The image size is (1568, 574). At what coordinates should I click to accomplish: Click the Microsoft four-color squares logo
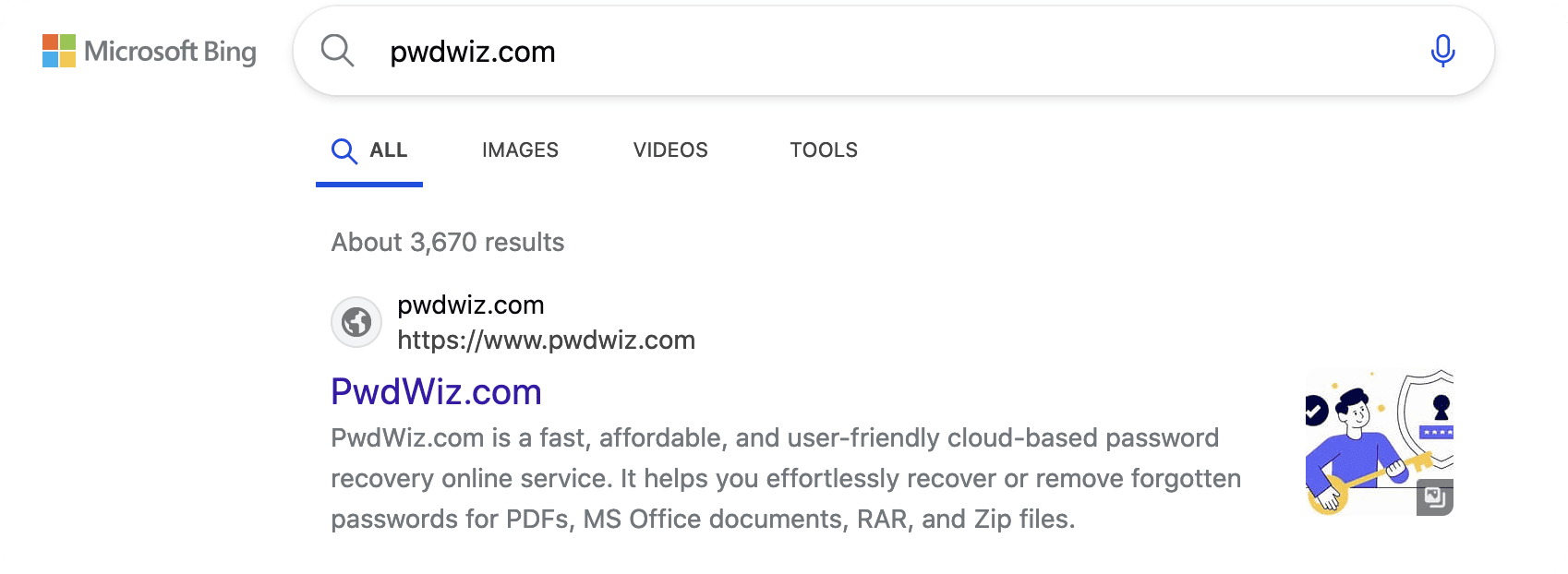[59, 52]
